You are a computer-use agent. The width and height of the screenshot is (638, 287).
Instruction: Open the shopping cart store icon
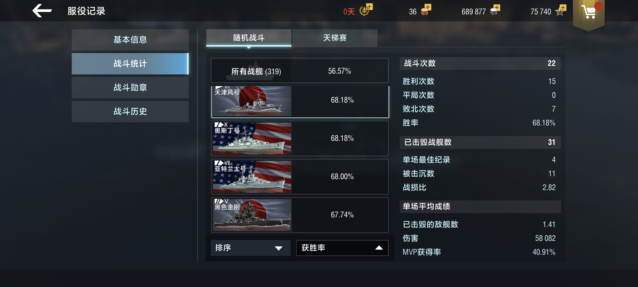589,12
